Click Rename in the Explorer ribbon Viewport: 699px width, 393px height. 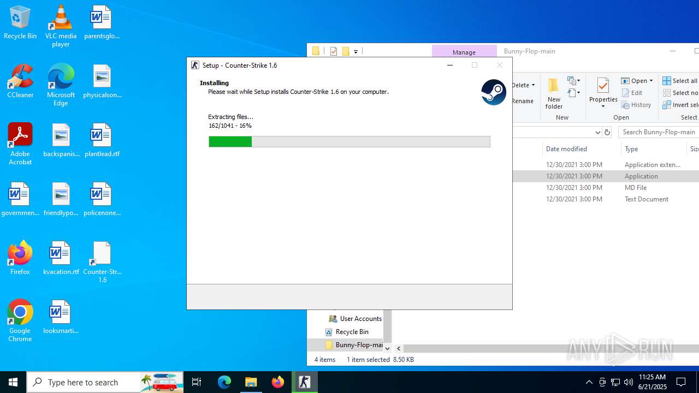523,101
